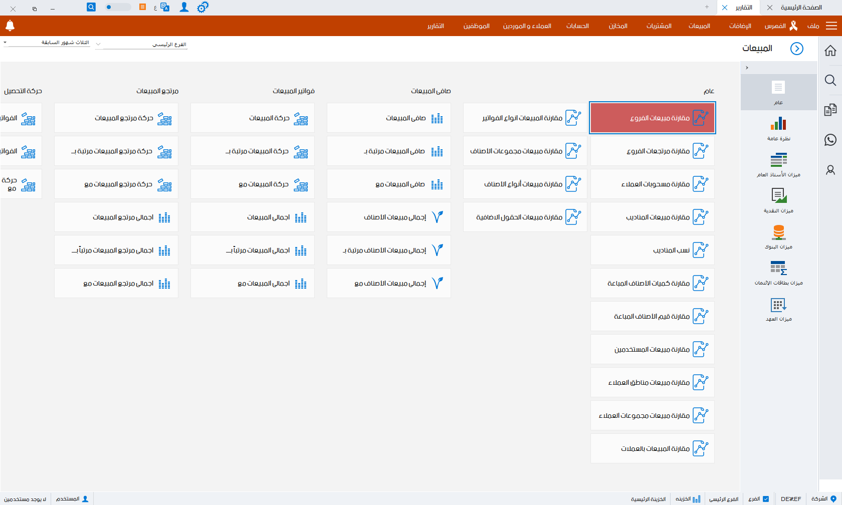Open the المبيعات menu in the top bar

click(x=699, y=26)
